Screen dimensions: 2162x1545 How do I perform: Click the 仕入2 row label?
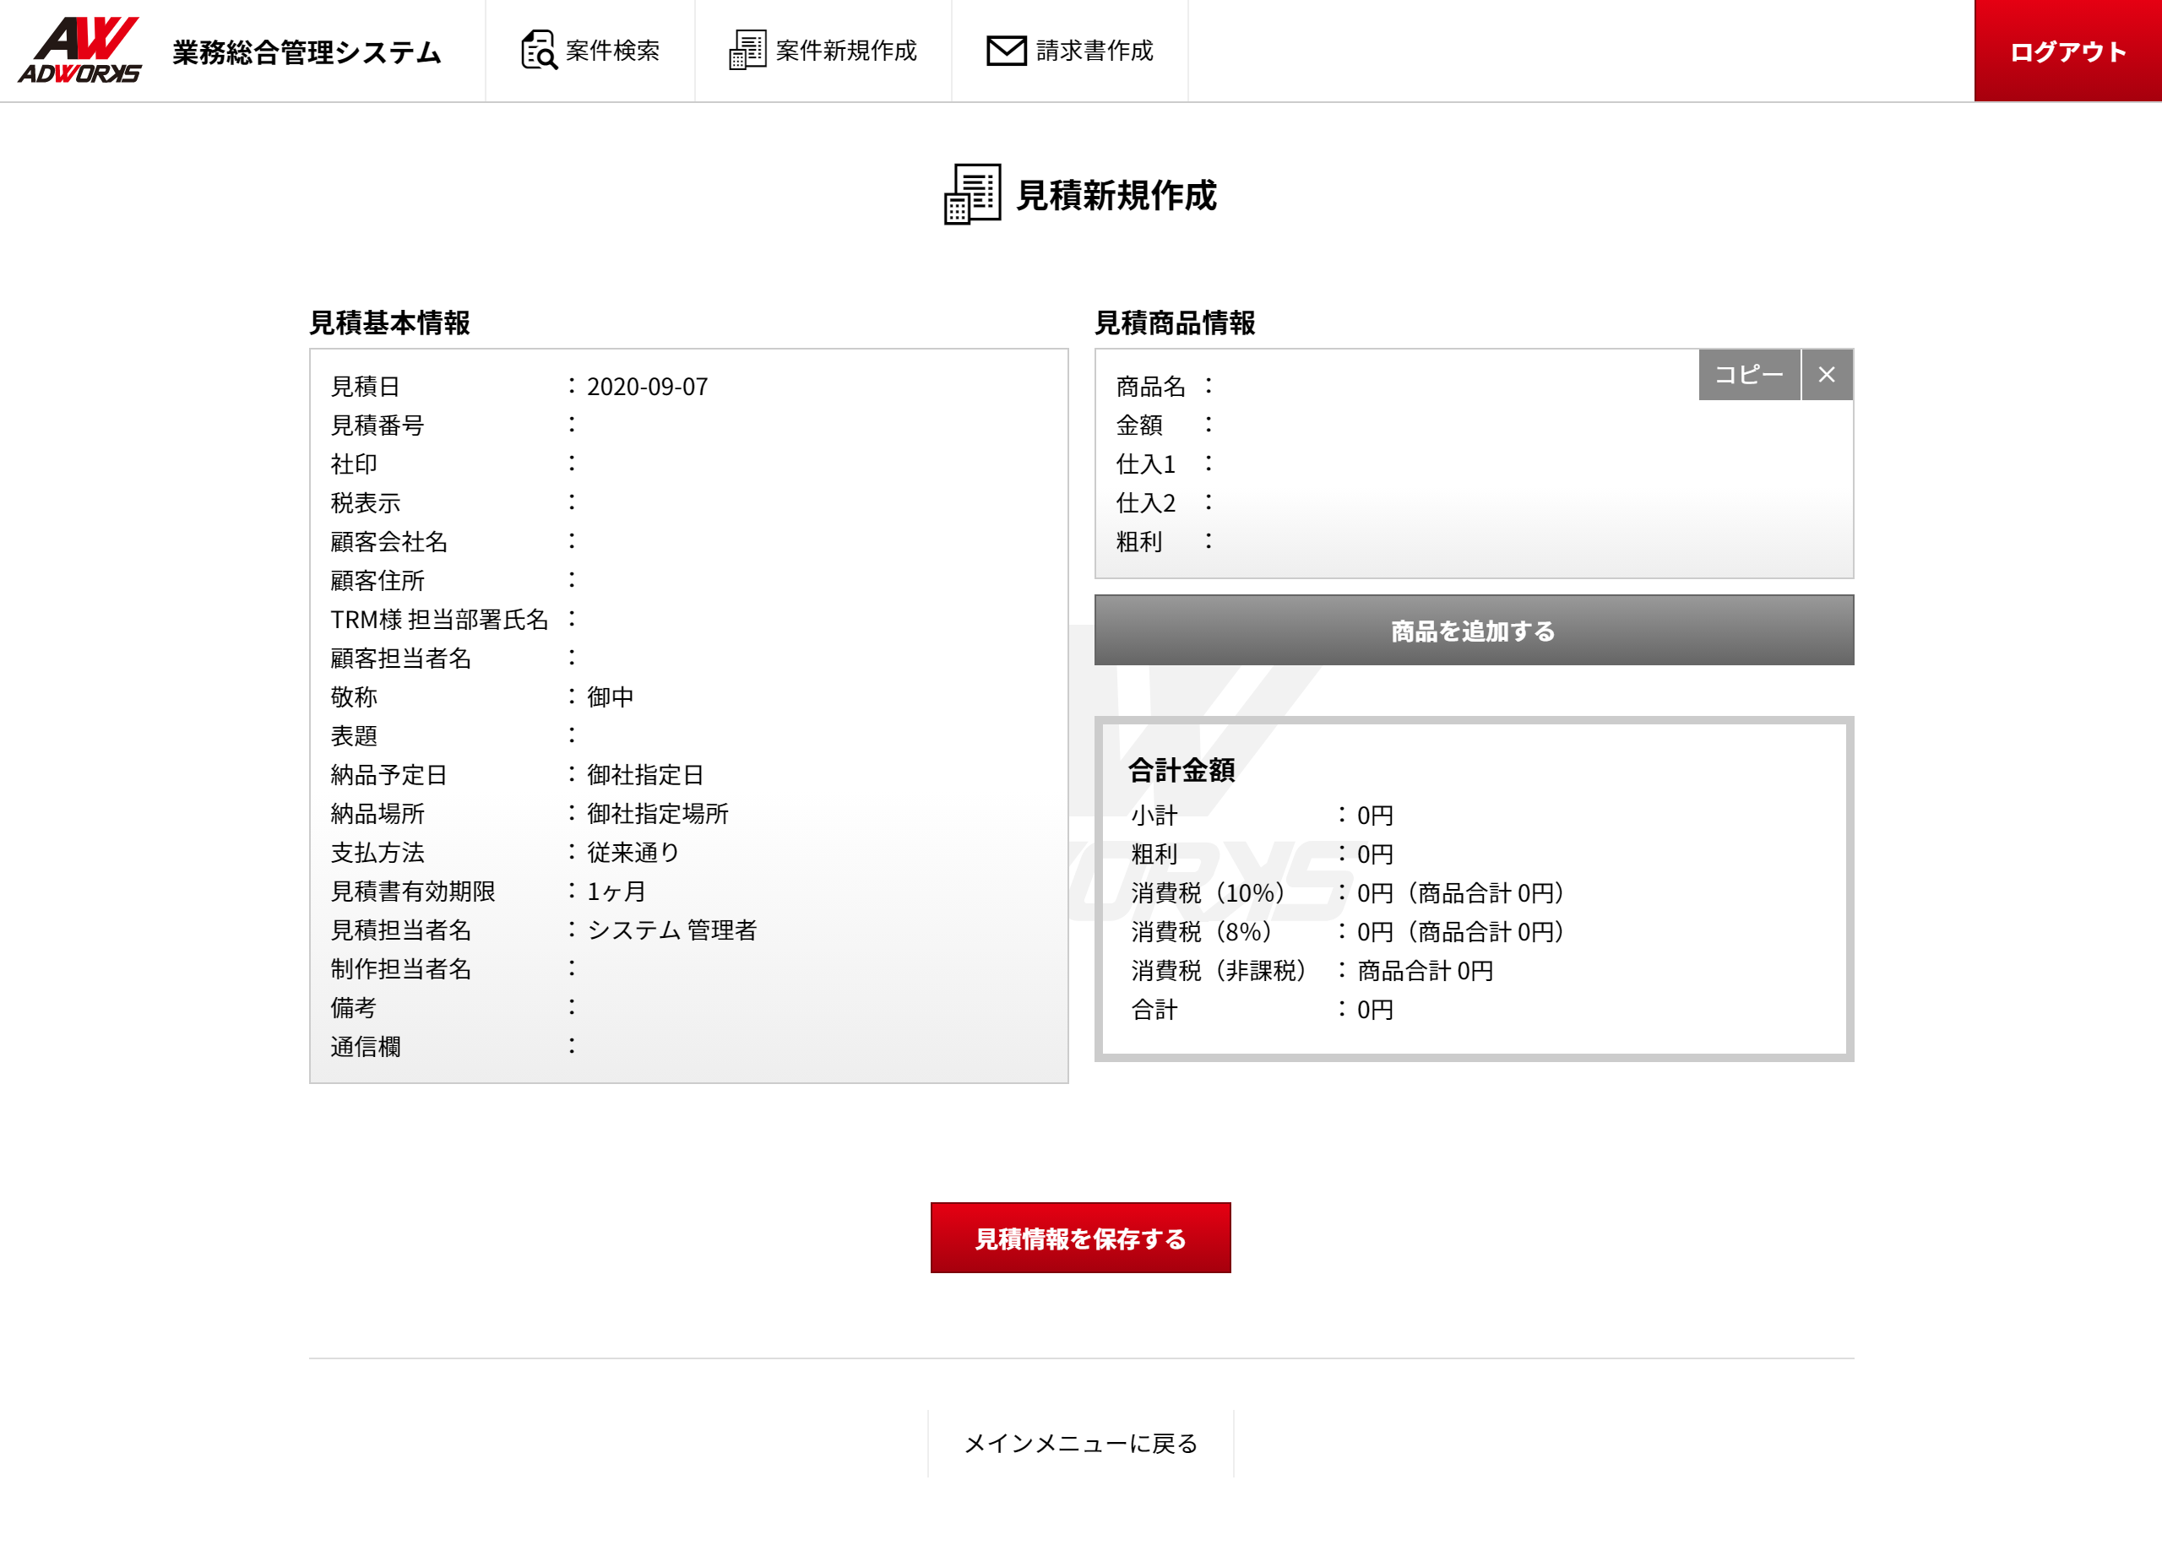pos(1146,503)
